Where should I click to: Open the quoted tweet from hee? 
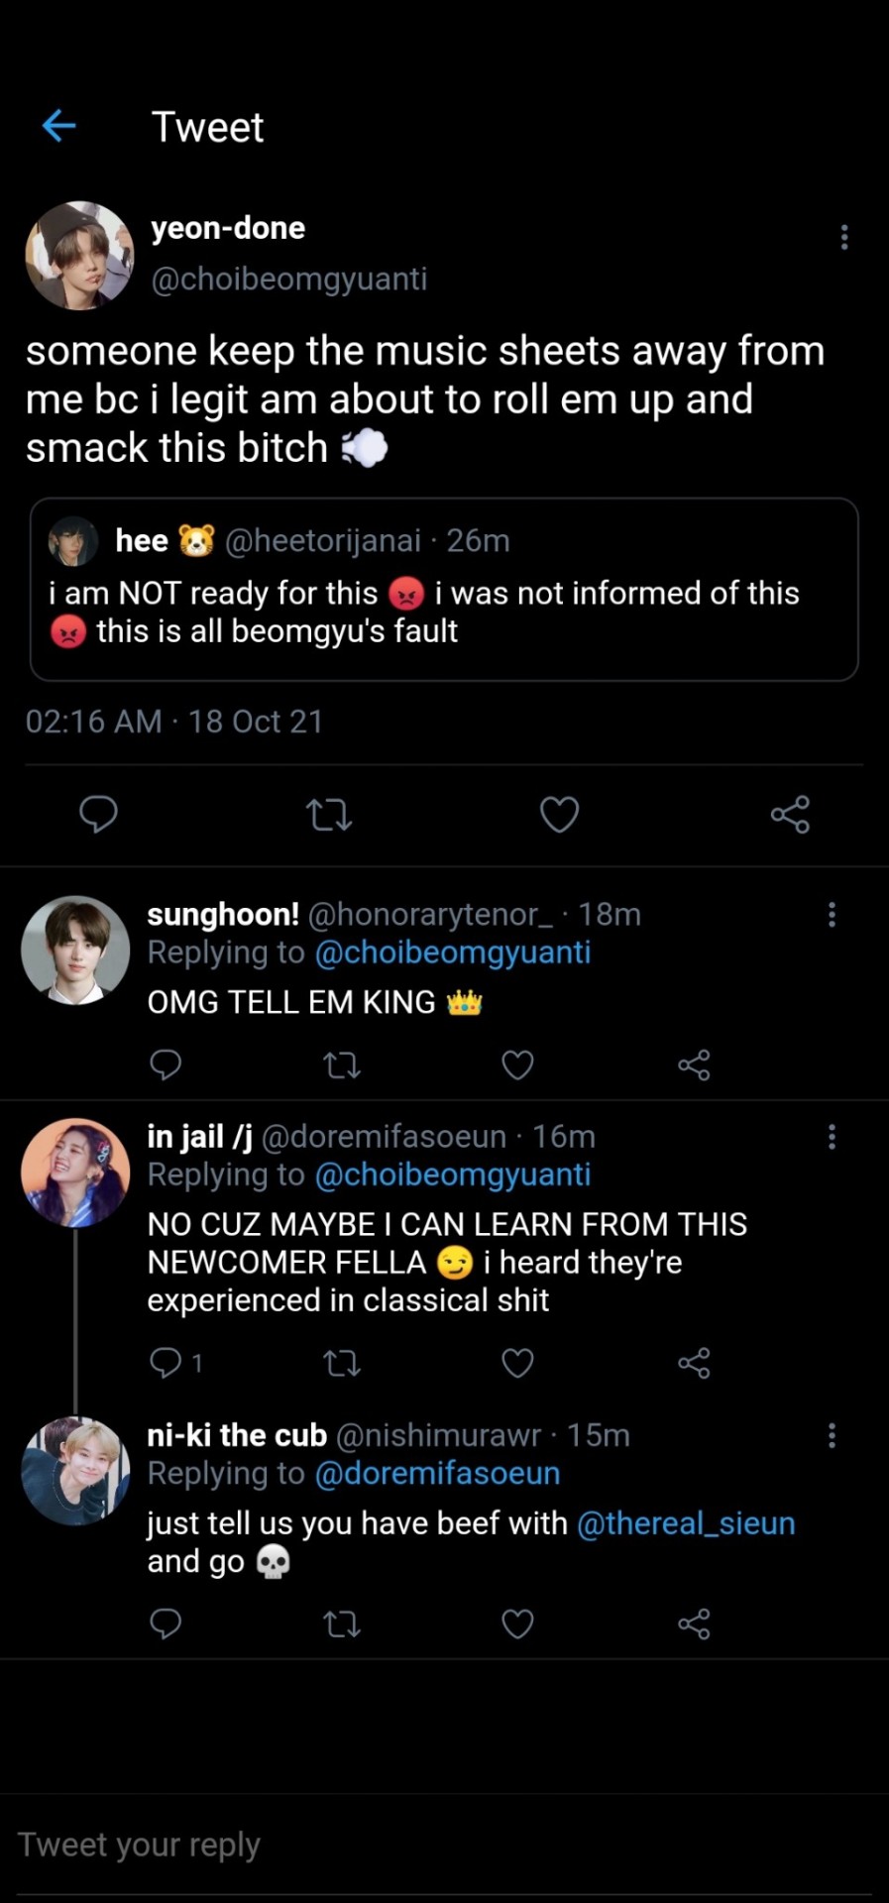(x=443, y=589)
